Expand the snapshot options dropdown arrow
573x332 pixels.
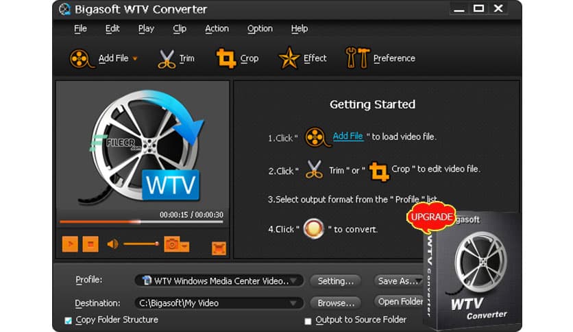[x=184, y=246]
